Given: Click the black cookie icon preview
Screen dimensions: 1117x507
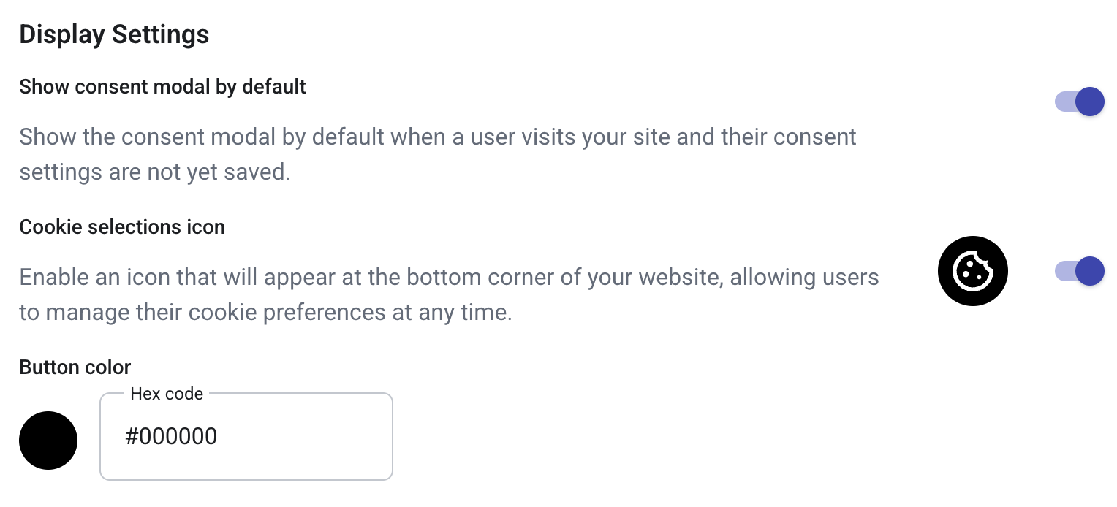Looking at the screenshot, I should coord(972,271).
